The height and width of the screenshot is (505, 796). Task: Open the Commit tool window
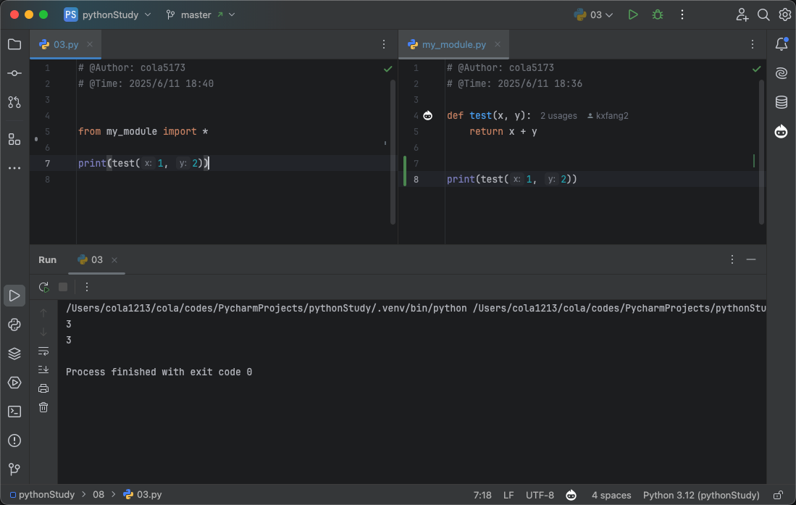click(x=14, y=73)
